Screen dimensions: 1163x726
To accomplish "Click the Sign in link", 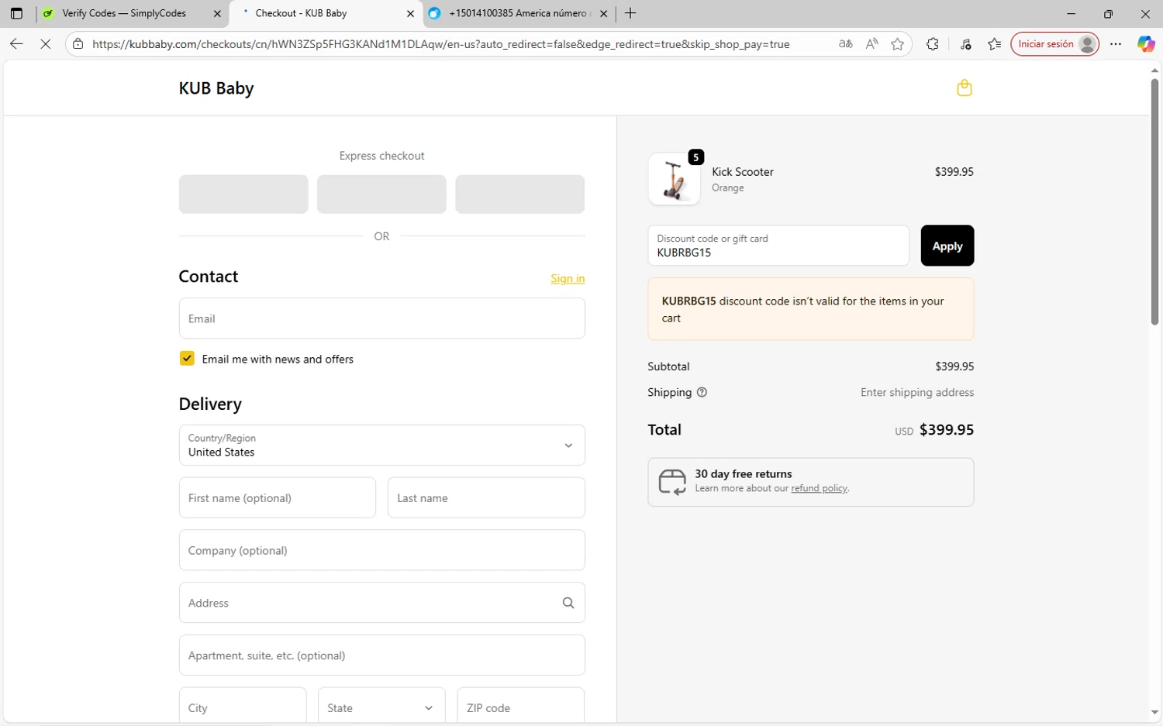I will 568,278.
